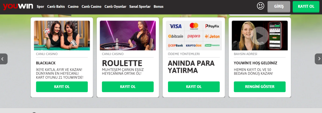Click the RENGİNİ GÖSTER button
322x113 pixels.
point(260,87)
